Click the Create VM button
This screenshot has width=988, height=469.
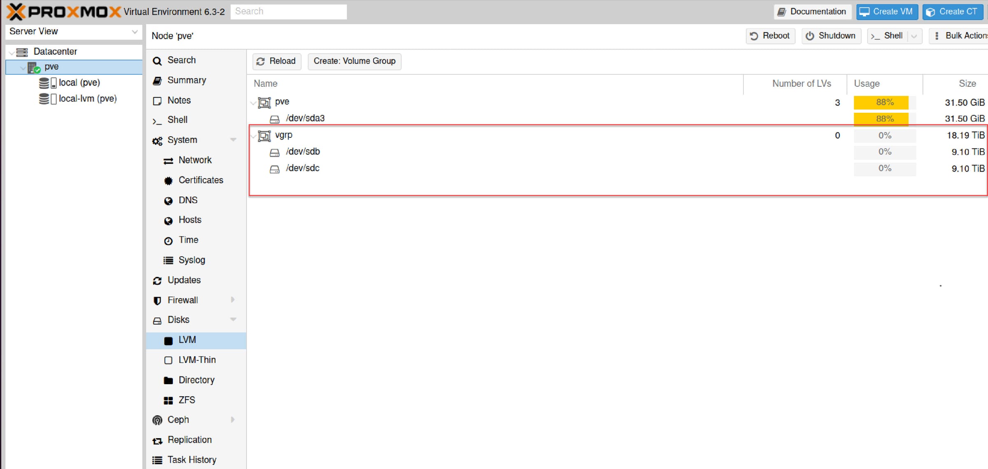coord(887,12)
